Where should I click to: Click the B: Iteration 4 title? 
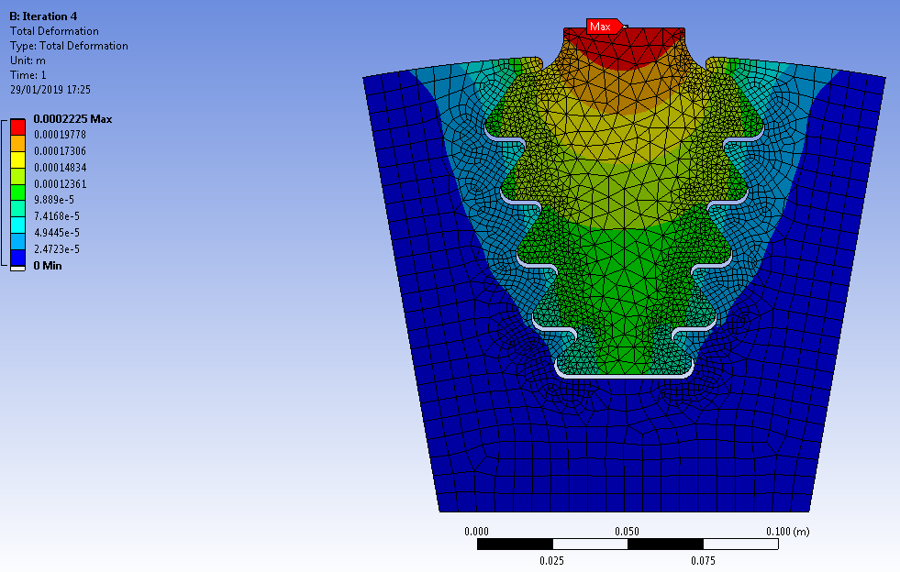pos(44,16)
